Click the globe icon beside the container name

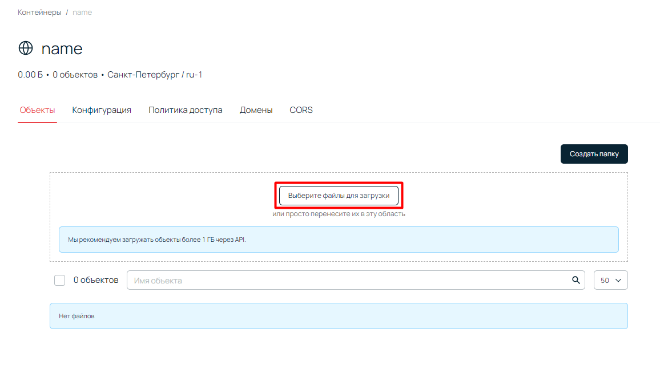point(26,48)
